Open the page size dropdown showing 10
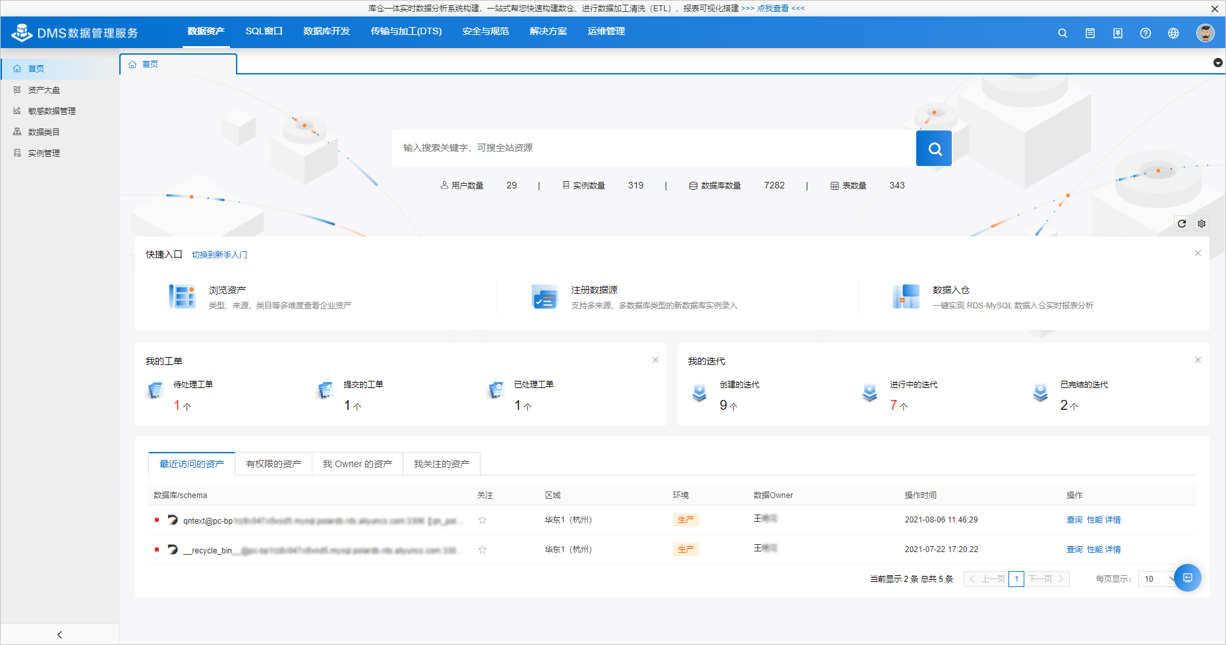The height and width of the screenshot is (645, 1226). pos(1159,579)
